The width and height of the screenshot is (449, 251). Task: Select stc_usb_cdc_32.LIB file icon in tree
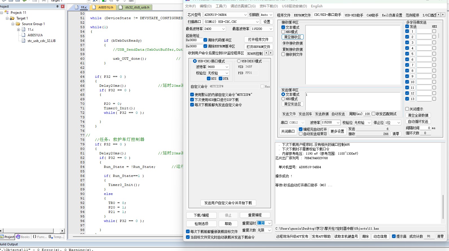[24, 41]
